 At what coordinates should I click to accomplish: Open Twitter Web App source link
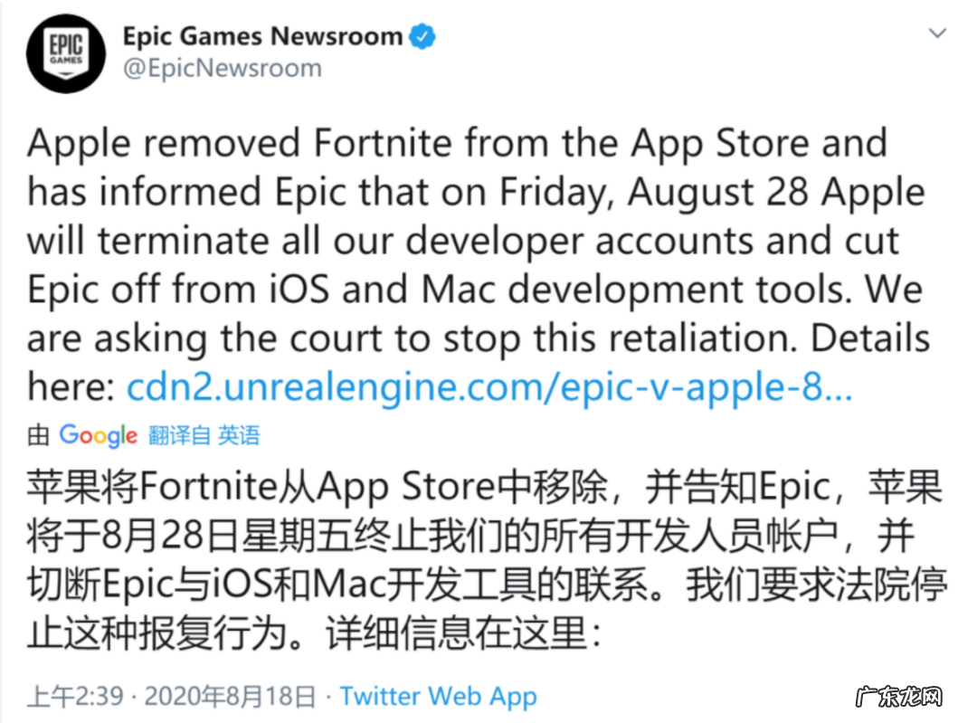point(439,696)
